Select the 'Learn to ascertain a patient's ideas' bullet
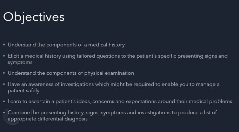The height and width of the screenshot is (132, 239). (120, 101)
